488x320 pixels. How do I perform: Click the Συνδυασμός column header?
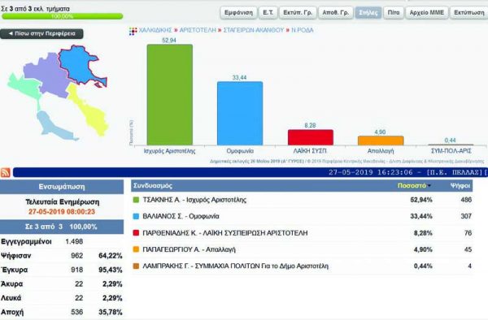pos(153,186)
